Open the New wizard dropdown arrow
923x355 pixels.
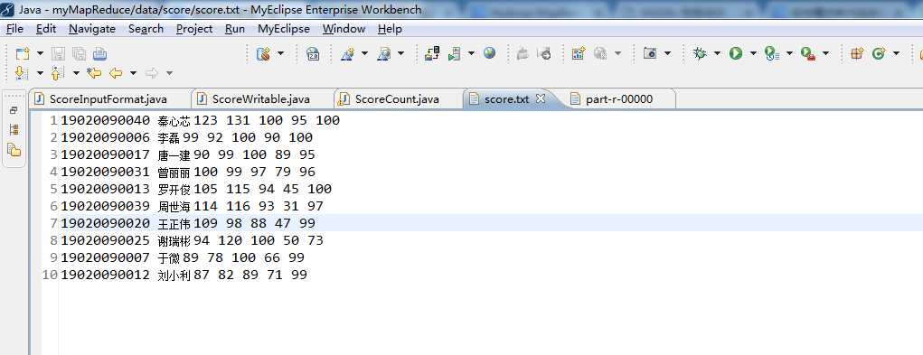(x=40, y=53)
